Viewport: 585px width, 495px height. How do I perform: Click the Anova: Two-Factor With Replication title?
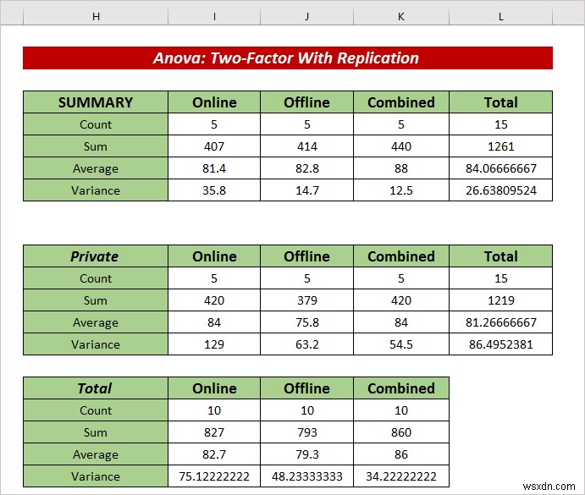pyautogui.click(x=288, y=58)
